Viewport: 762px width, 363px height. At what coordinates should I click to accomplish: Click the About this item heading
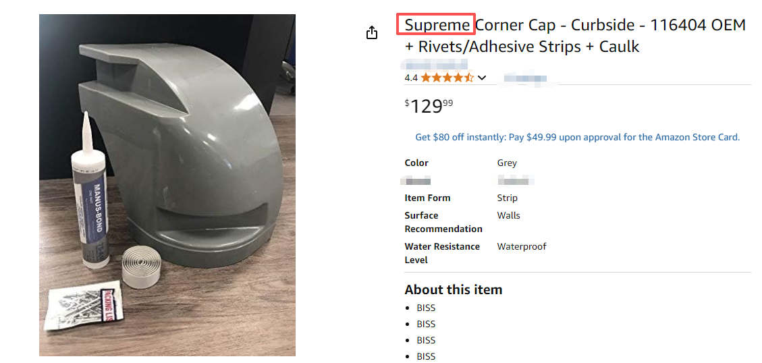453,289
